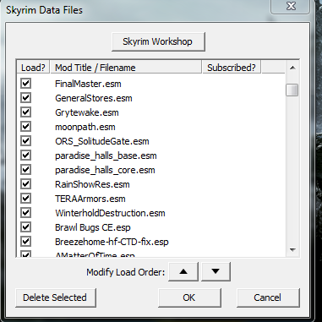The image size is (322, 322).
Task: Toggle the RainShowRes.esm checkbox
Action: pyautogui.click(x=25, y=184)
